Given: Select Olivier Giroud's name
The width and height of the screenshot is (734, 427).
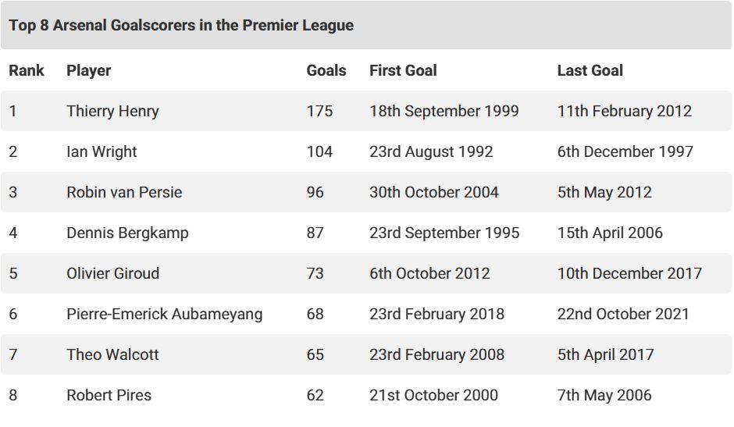Looking at the screenshot, I should pos(112,273).
